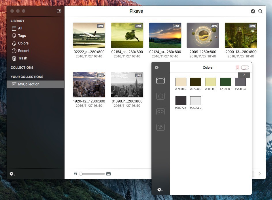Image resolution: width=272 pixels, height=200 pixels.
Task: Open the Colors panel gear dropdown
Action: pos(159,190)
